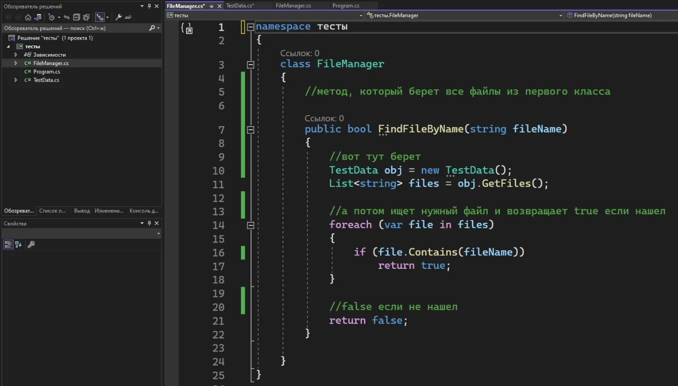Switch to the TestData.cs* editor tab

point(240,6)
